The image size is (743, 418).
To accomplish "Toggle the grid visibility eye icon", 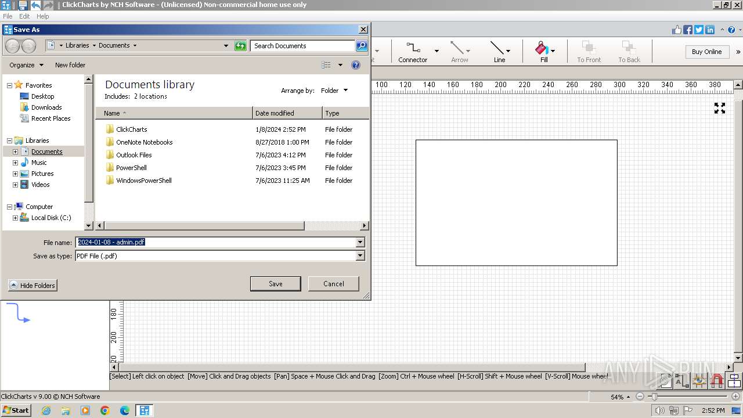I will (699, 381).
